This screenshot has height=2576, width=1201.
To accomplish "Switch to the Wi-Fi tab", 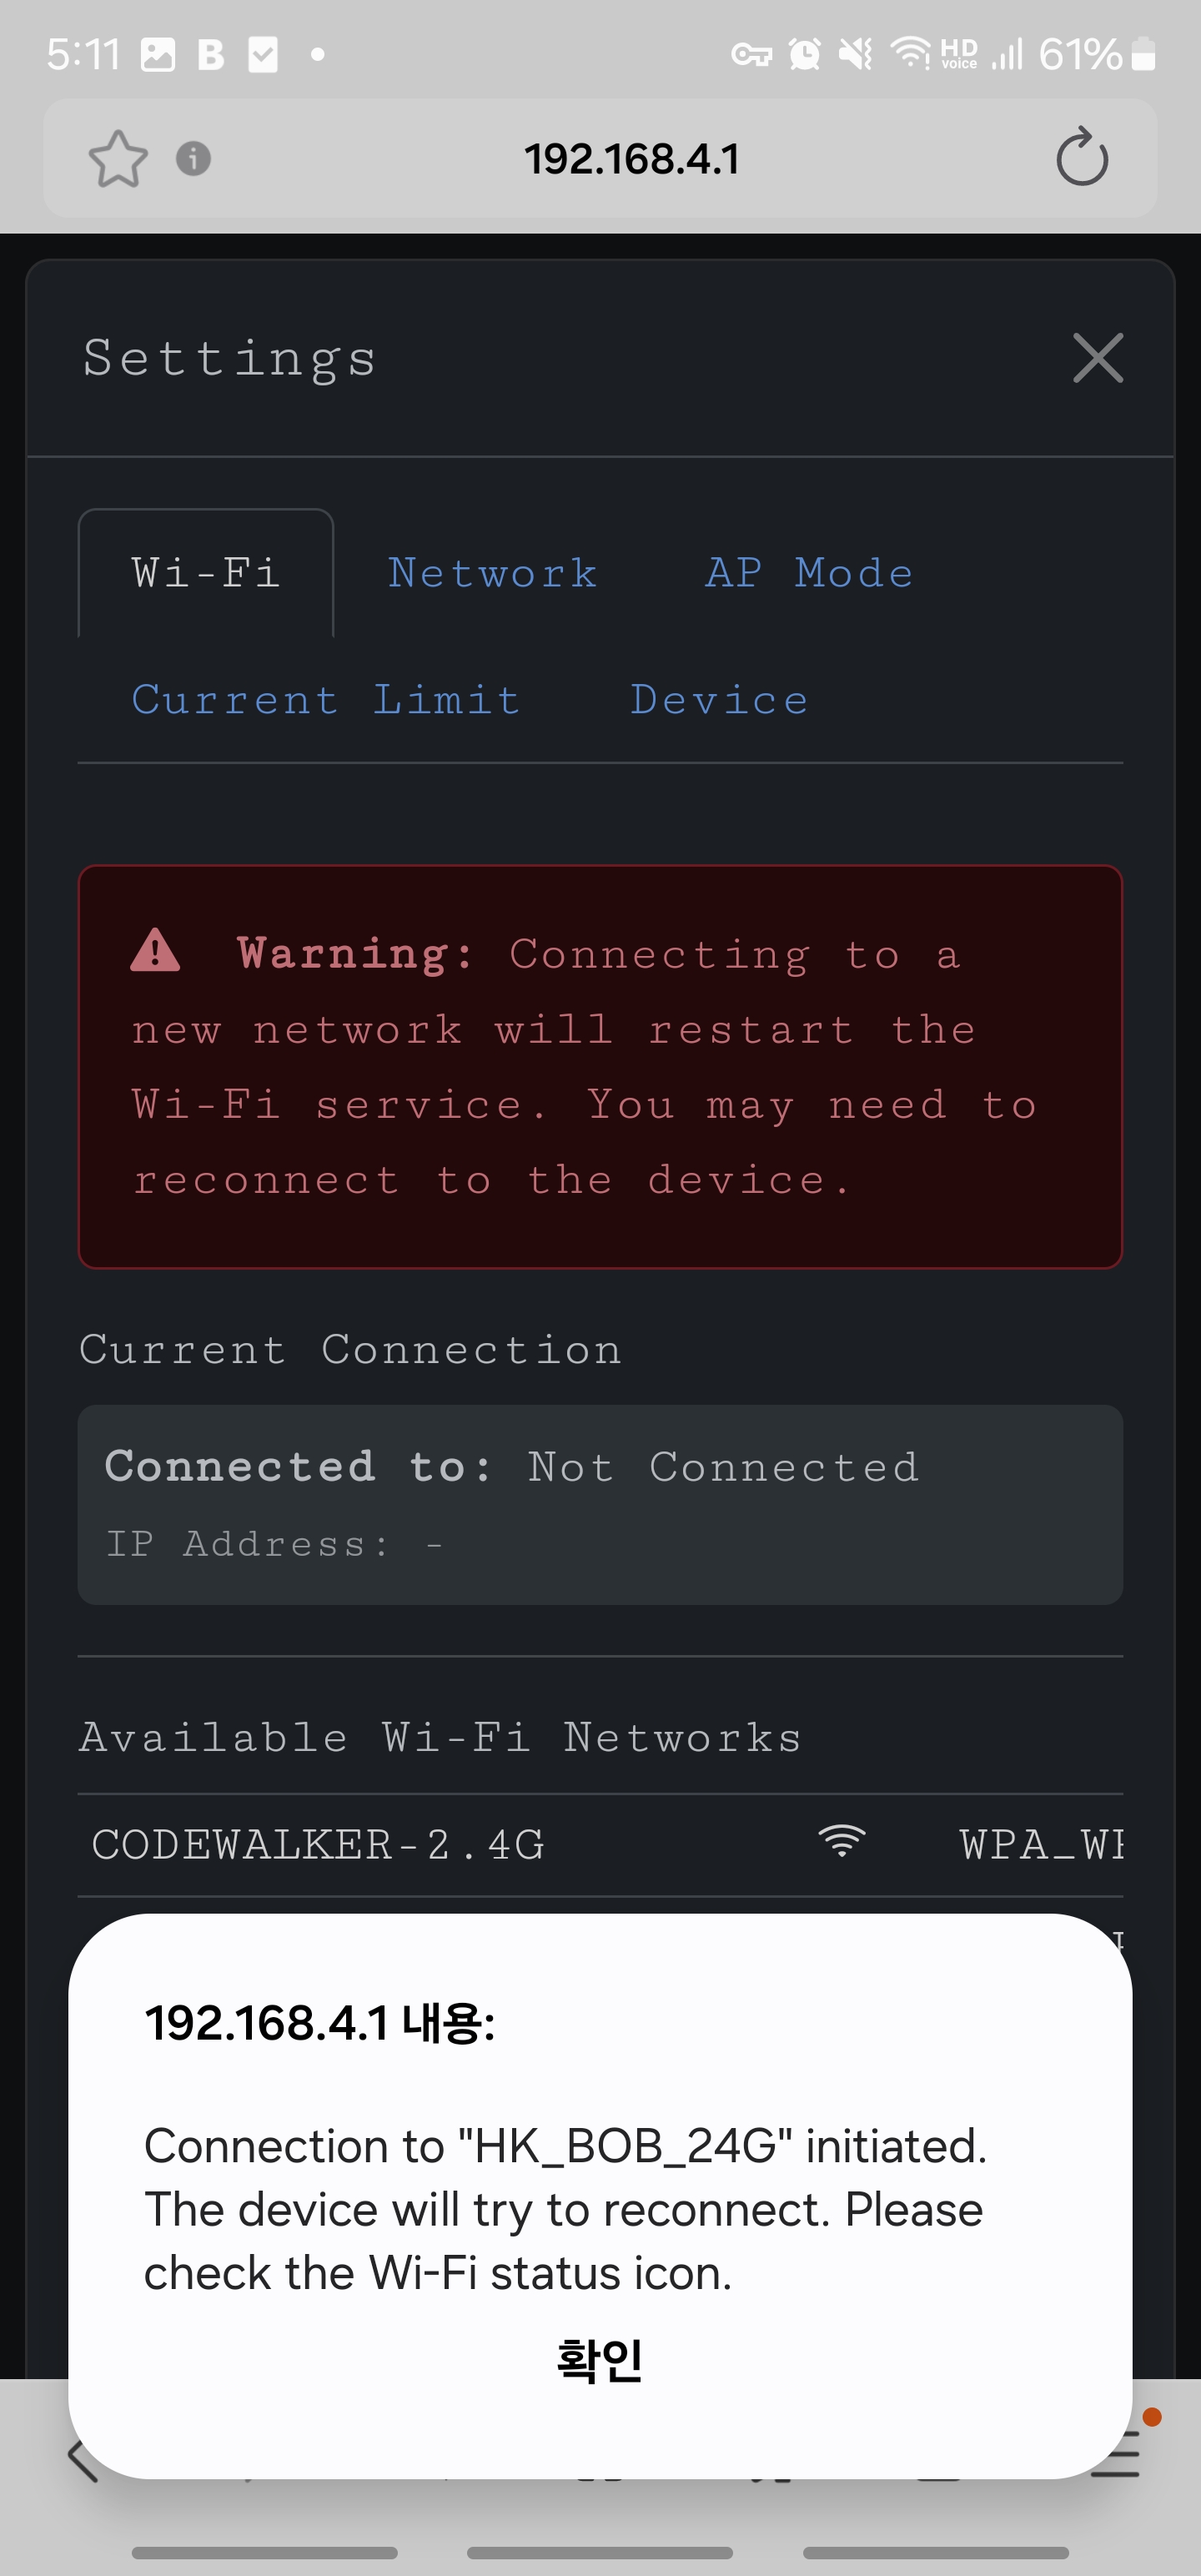I will coord(206,573).
